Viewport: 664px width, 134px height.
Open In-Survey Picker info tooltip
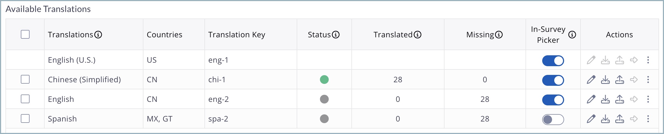(572, 35)
